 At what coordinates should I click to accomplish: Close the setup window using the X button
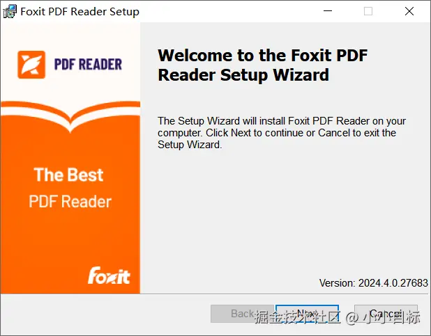(x=409, y=11)
